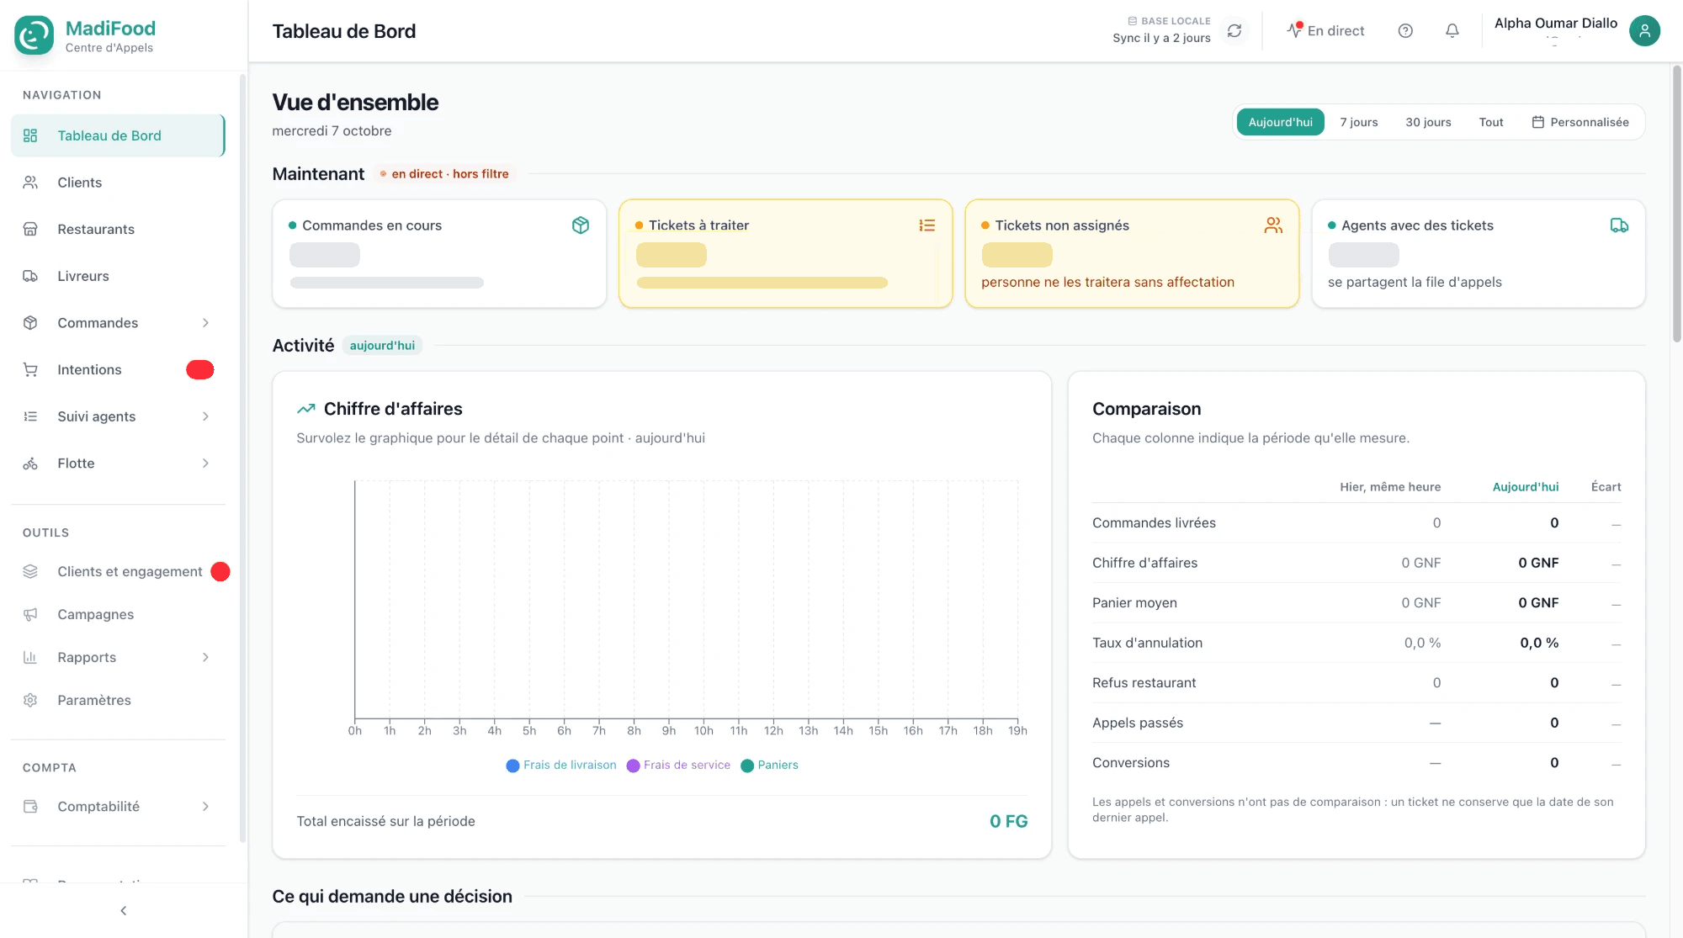The image size is (1683, 938).
Task: Expand the Commandes submenu chevron
Action: tap(205, 323)
